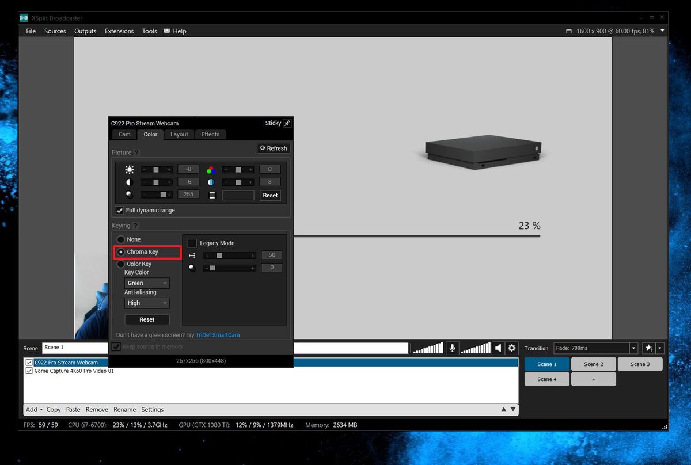Open the Transition dropdown showing Fade 700ms

pyautogui.click(x=595, y=348)
